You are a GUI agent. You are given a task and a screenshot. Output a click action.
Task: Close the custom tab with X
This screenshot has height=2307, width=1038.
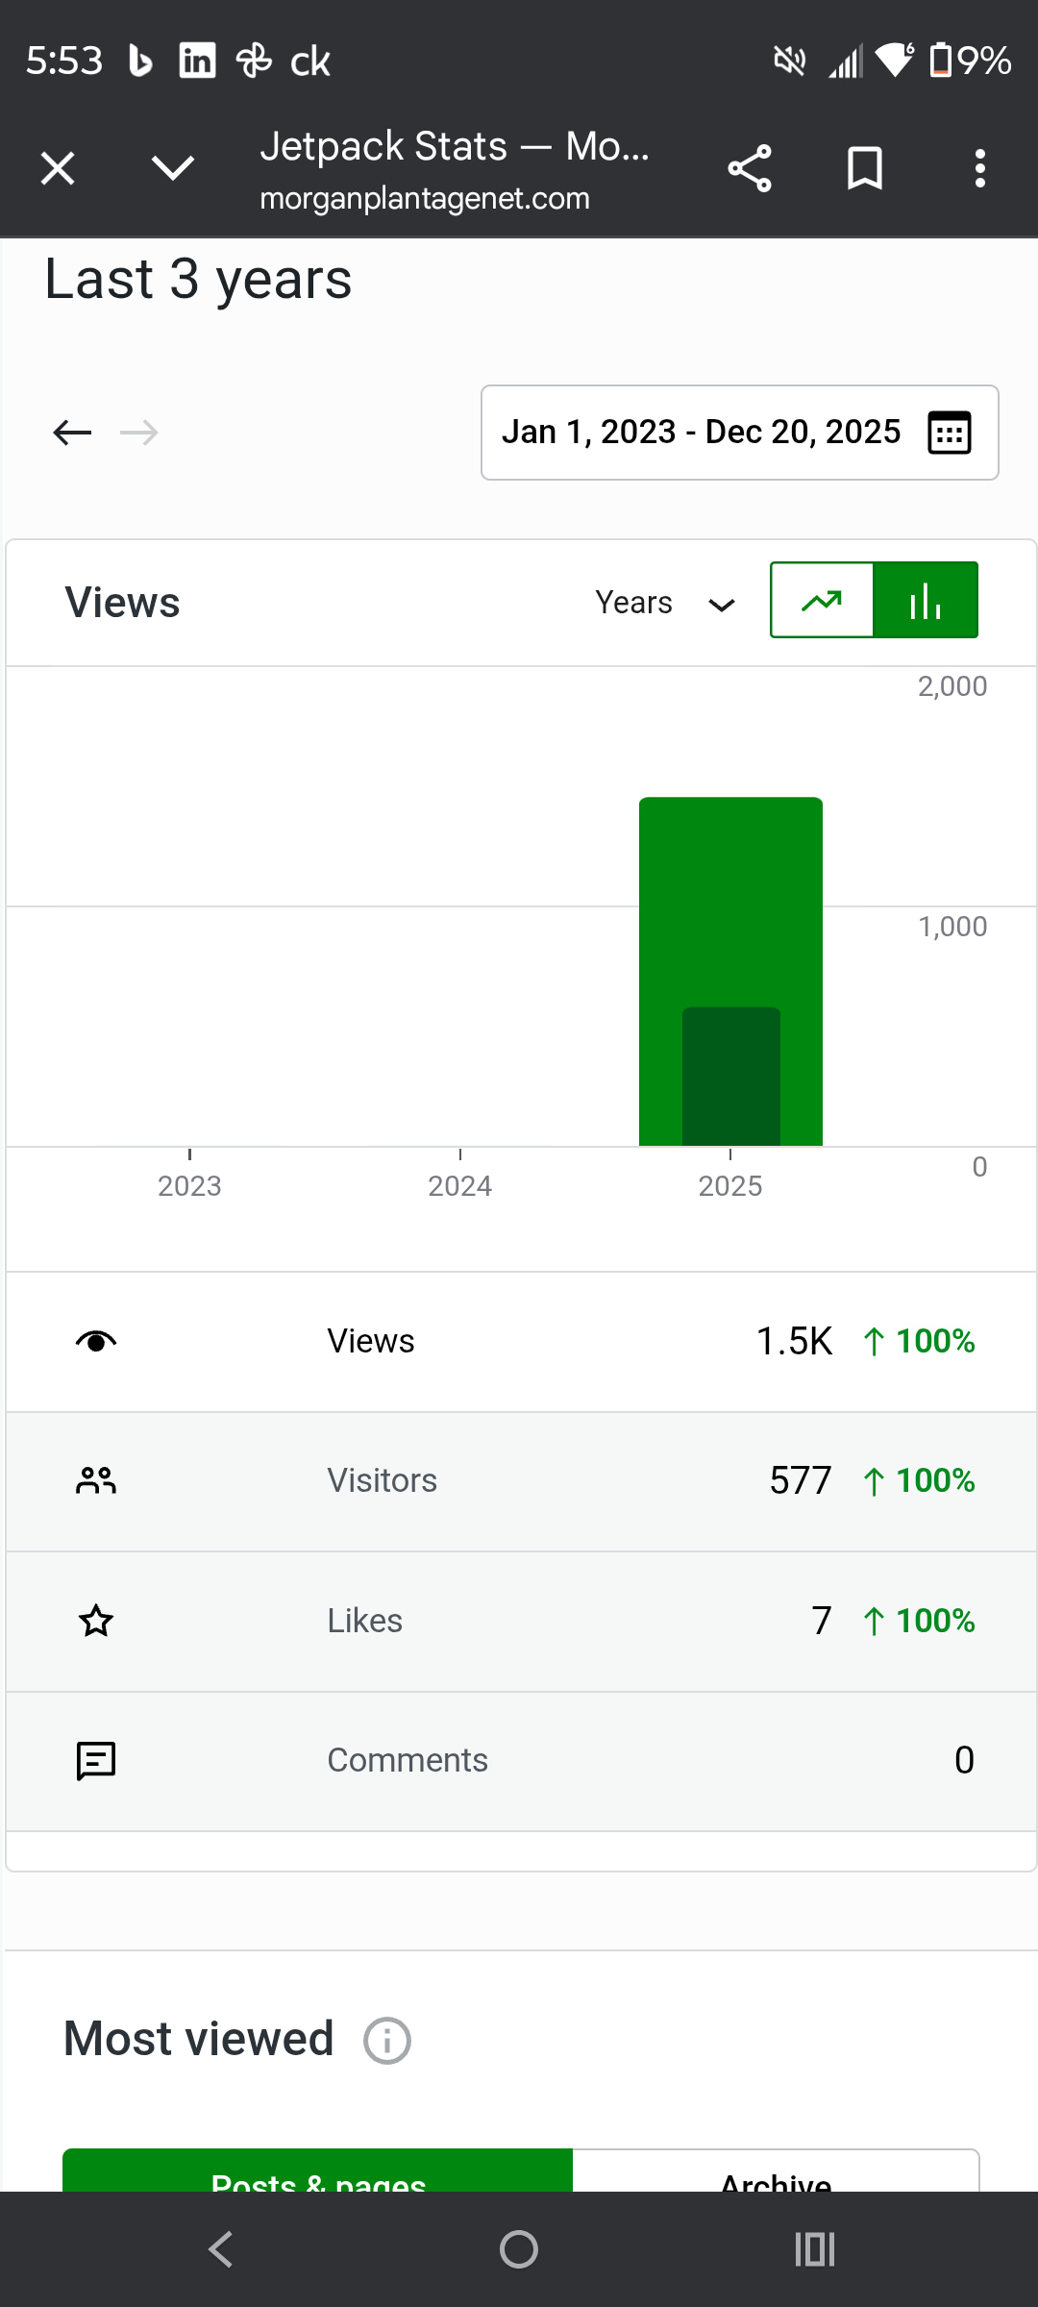(x=58, y=169)
